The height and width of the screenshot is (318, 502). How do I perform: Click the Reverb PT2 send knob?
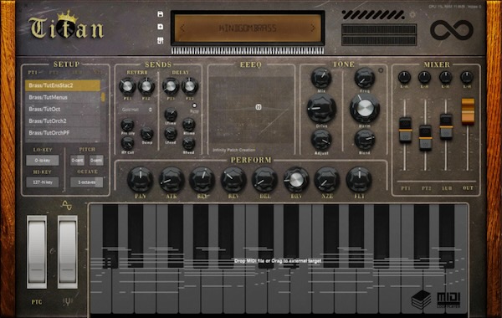point(146,86)
